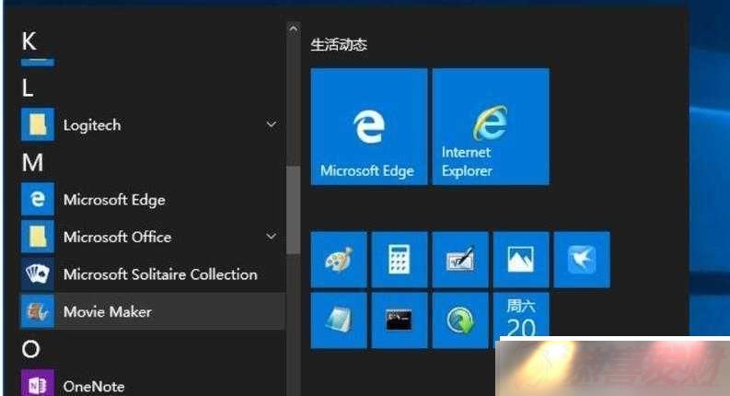Launch the Command Prompt tile

400,320
